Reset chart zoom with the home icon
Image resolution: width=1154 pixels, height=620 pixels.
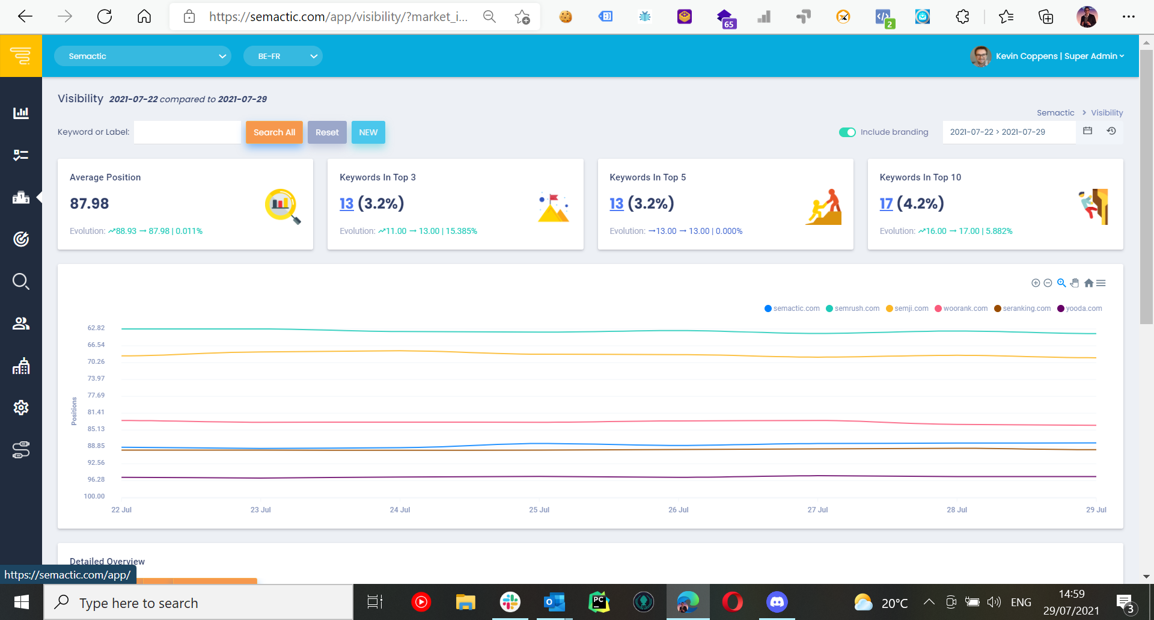click(1088, 283)
